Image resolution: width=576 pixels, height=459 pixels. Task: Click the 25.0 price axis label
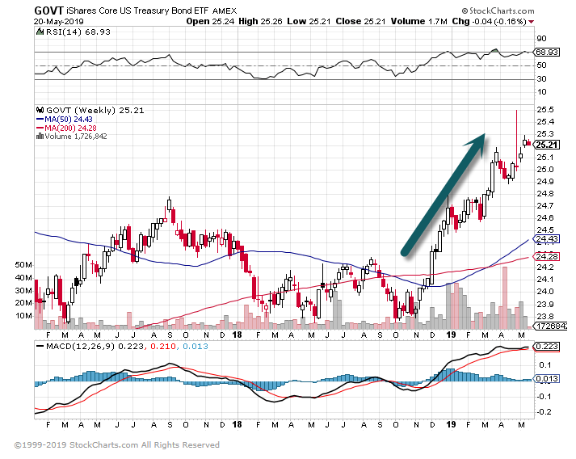(544, 170)
